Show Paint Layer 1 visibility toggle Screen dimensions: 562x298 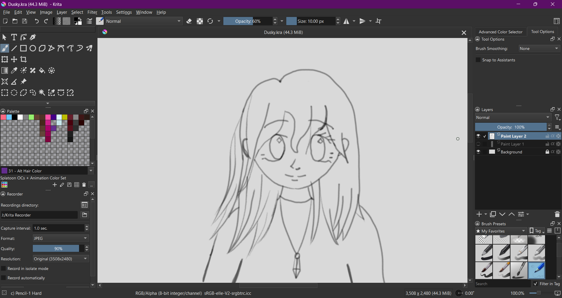tap(478, 144)
